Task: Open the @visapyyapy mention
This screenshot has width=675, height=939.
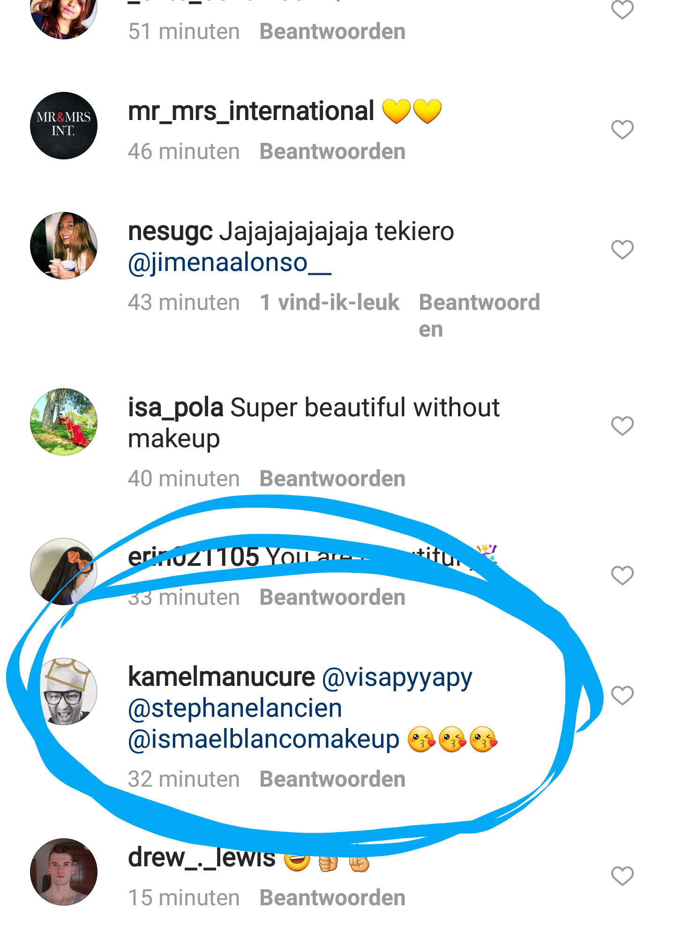Action: tap(397, 678)
